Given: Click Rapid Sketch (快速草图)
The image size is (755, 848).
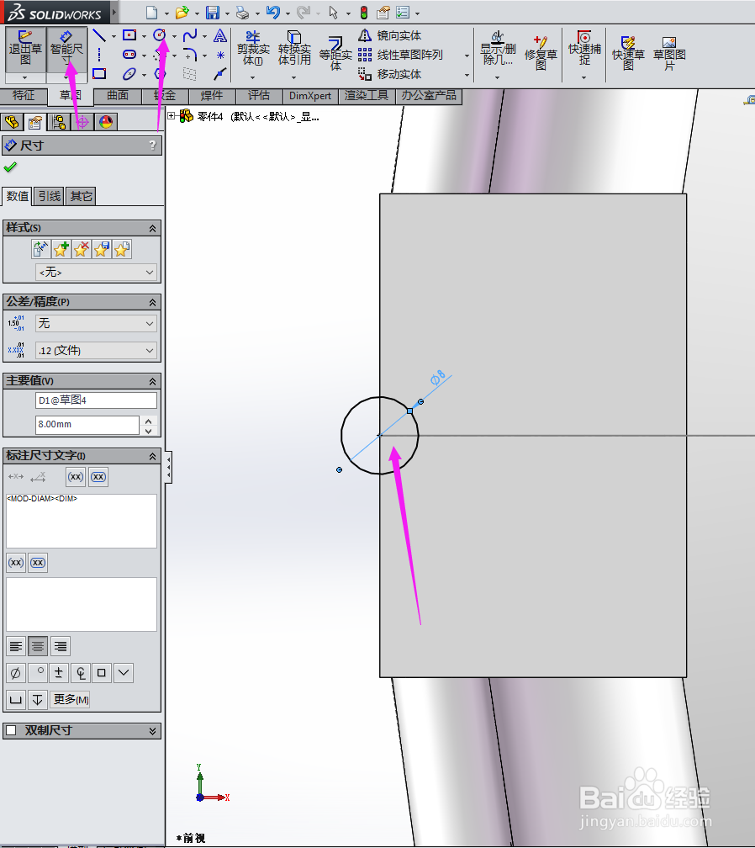Looking at the screenshot, I should (x=628, y=53).
